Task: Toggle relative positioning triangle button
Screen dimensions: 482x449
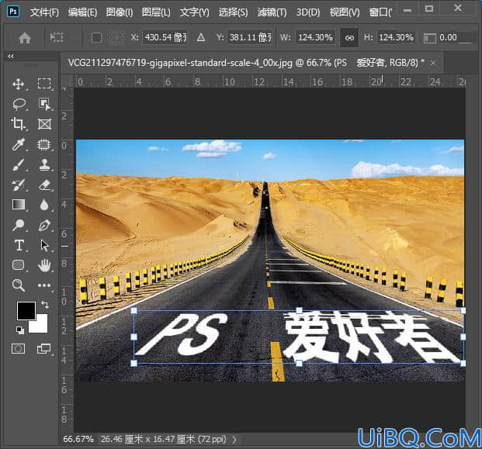Action: [x=201, y=38]
